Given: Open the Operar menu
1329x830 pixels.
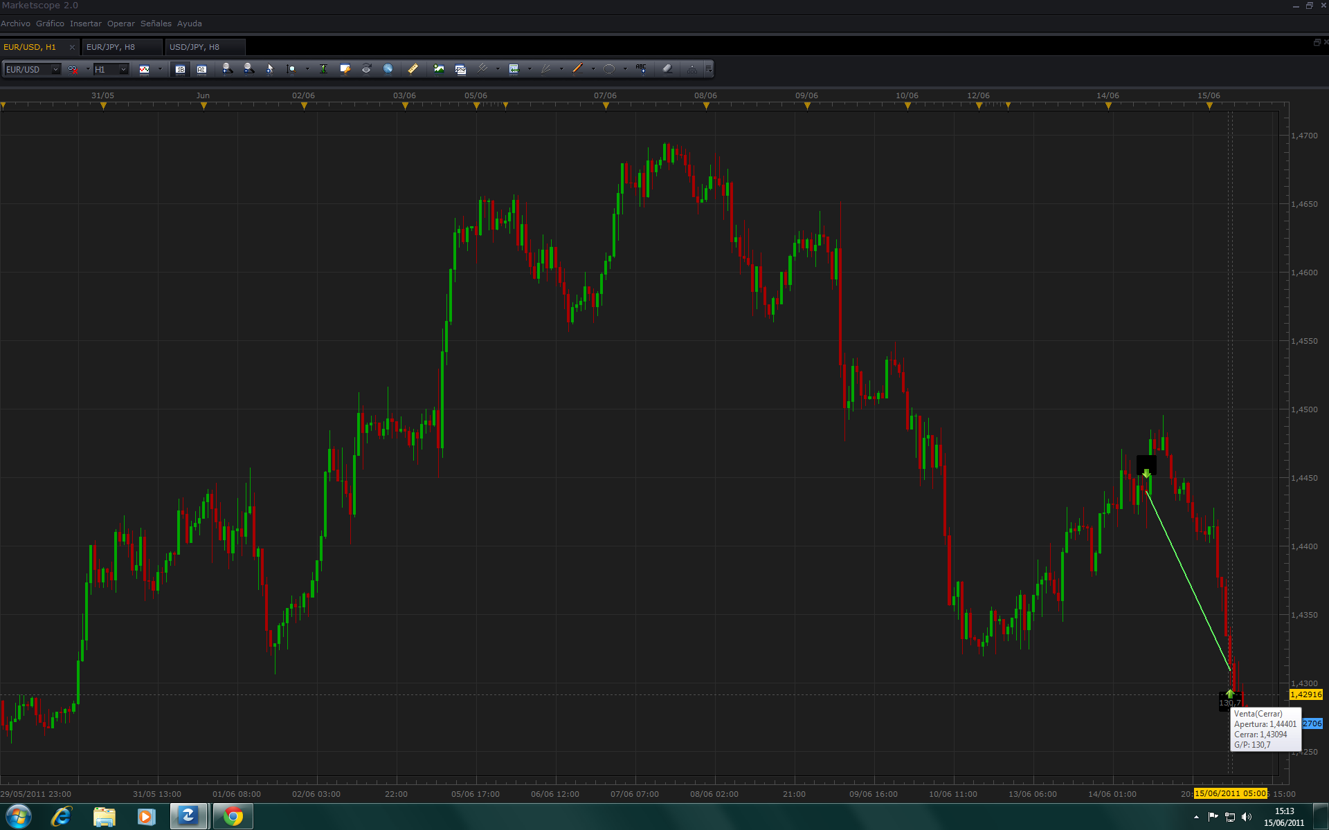Looking at the screenshot, I should (x=120, y=24).
